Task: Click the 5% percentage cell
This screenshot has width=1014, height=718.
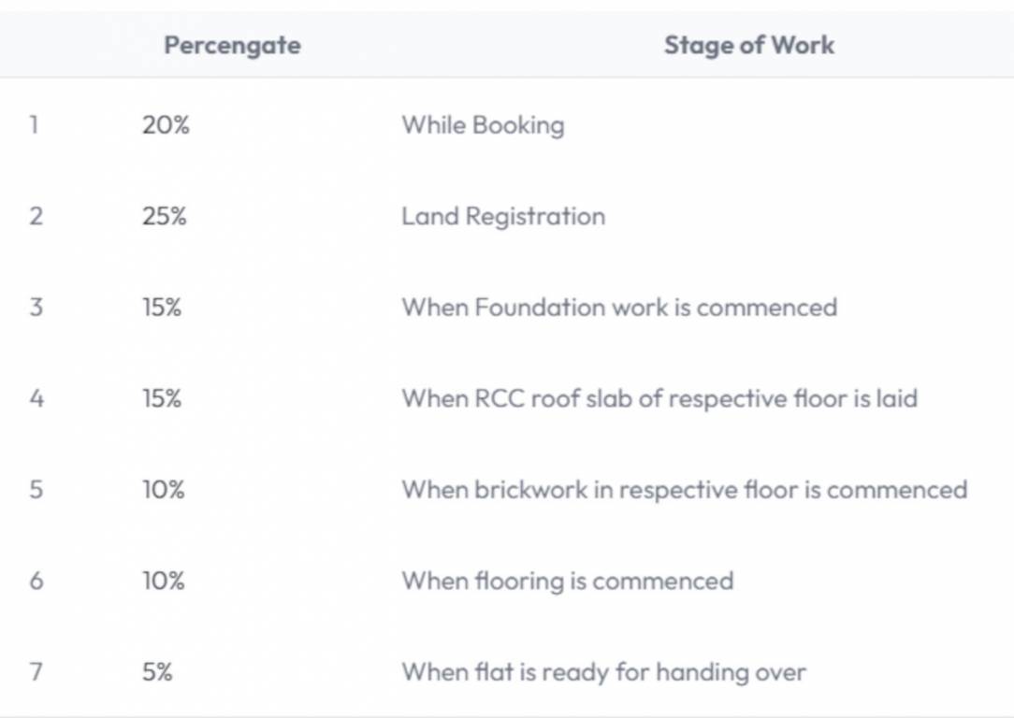Action: tap(158, 671)
